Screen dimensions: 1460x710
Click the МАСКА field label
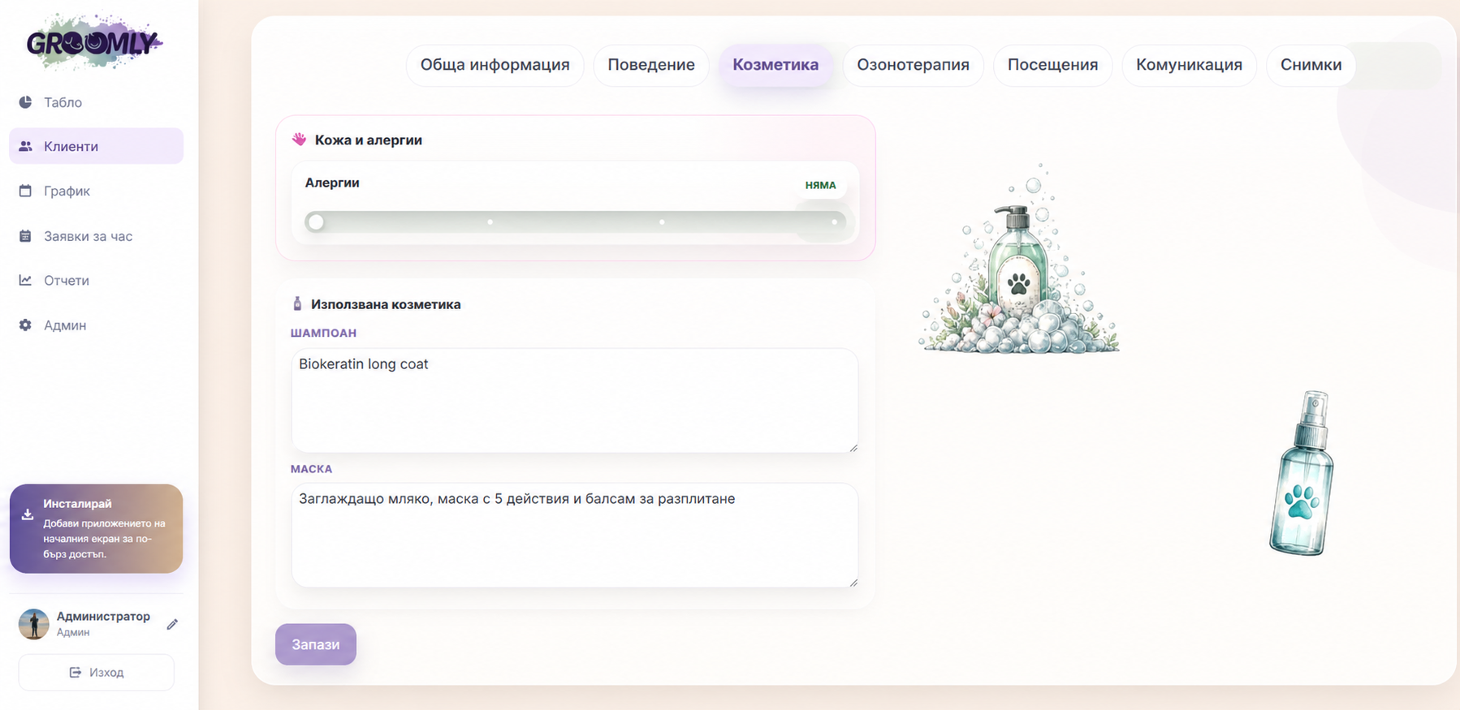(311, 469)
